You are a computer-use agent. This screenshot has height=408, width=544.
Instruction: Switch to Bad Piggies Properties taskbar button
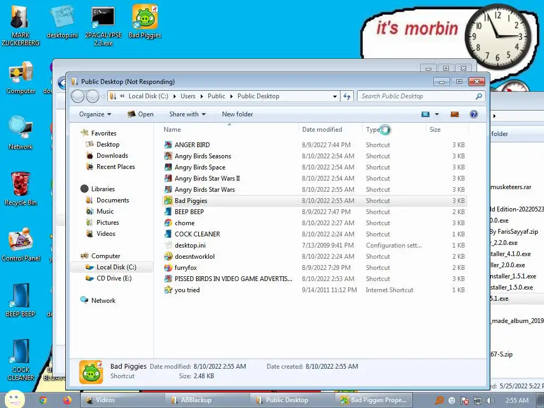(373, 400)
